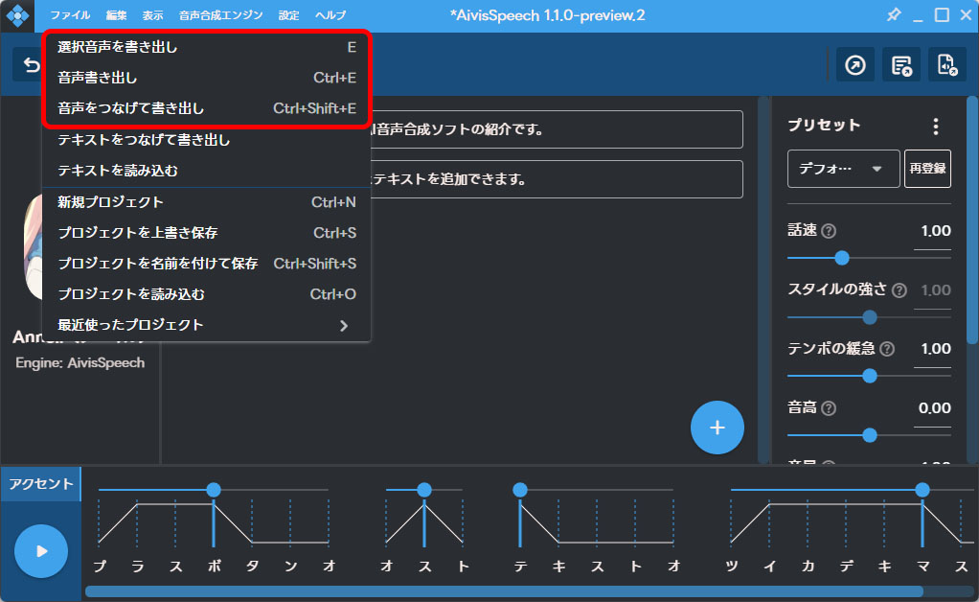This screenshot has width=979, height=602.
Task: Click the テンポの緩急 value field 1.00
Action: click(933, 350)
